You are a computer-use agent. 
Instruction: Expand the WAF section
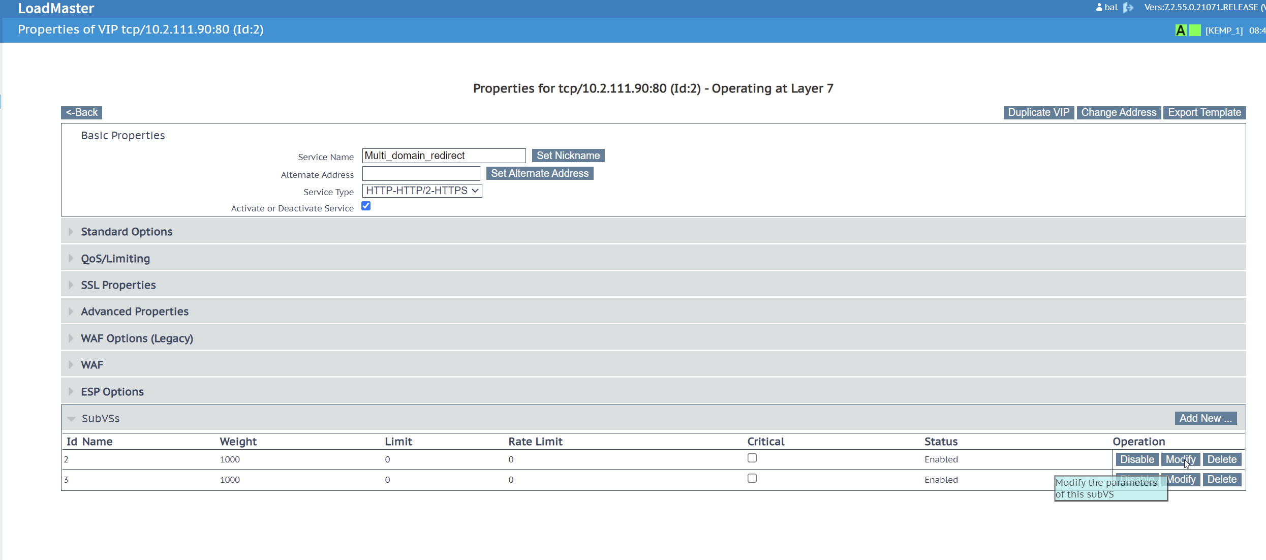pyautogui.click(x=653, y=364)
